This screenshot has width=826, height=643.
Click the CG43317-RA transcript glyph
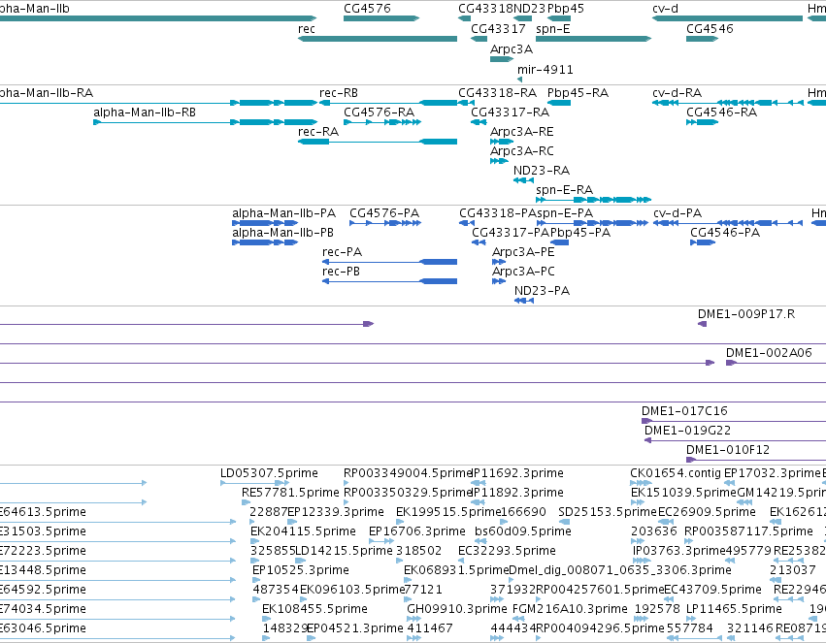[x=479, y=122]
